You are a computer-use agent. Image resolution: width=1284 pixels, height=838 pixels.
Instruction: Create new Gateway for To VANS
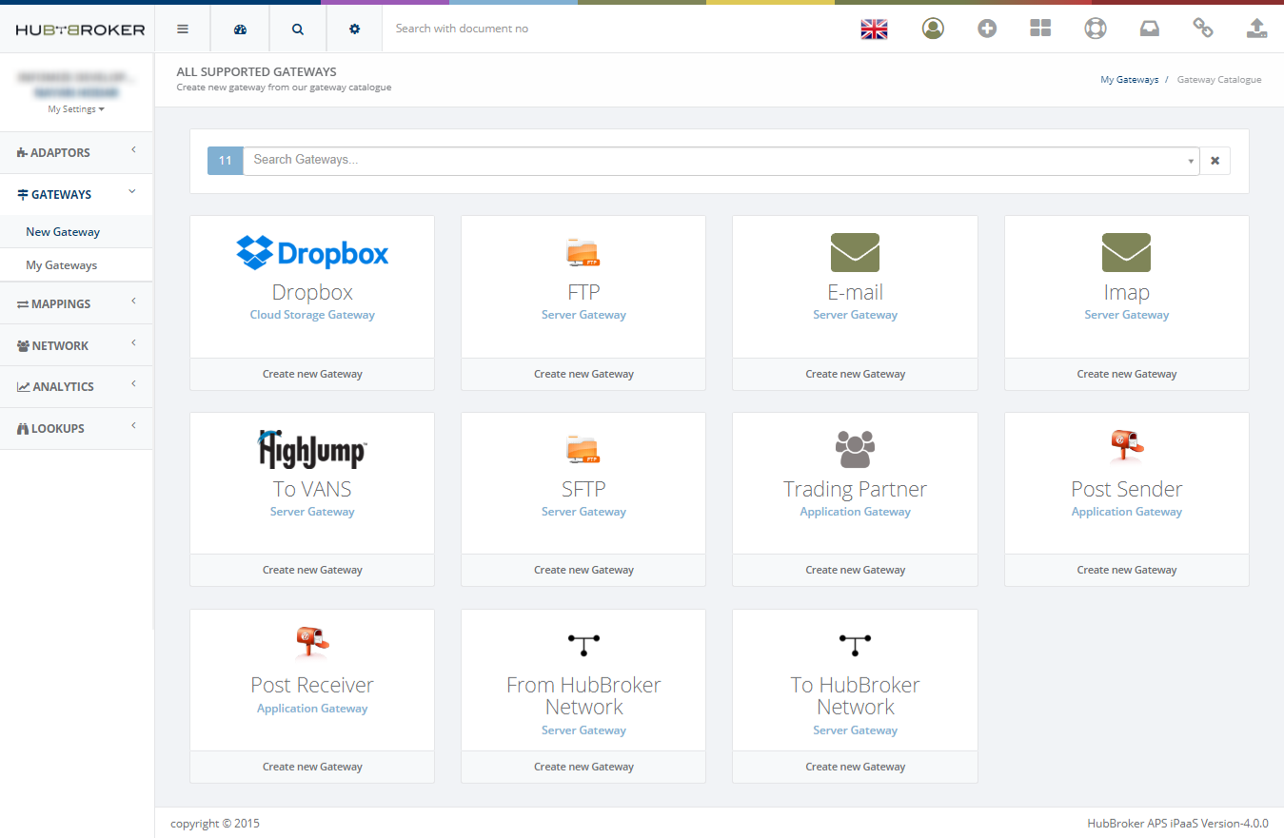(312, 570)
